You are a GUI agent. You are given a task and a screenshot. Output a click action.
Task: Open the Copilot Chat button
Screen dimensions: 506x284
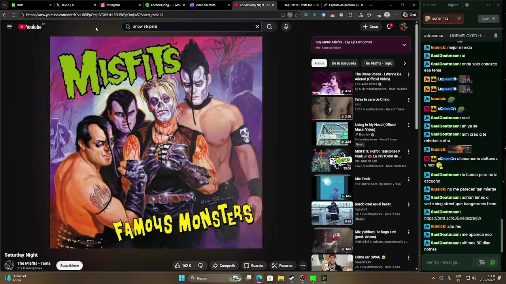click(x=409, y=15)
